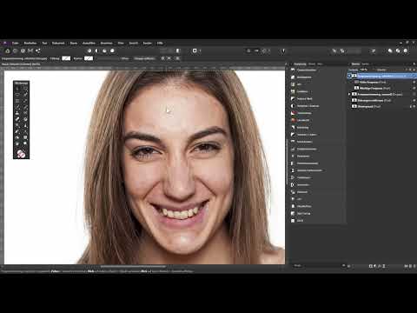Click the Belichtung adjustment icon
This screenshot has width=417, height=313.
(x=293, y=127)
